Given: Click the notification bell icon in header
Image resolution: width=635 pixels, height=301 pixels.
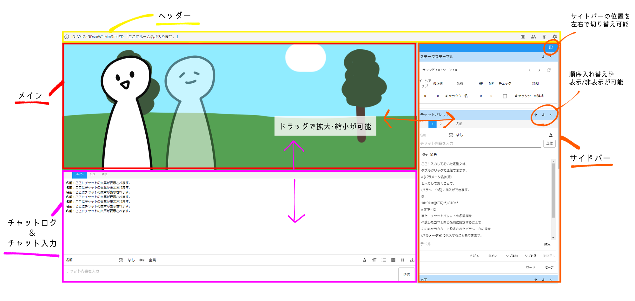Looking at the screenshot, I should click(x=523, y=37).
